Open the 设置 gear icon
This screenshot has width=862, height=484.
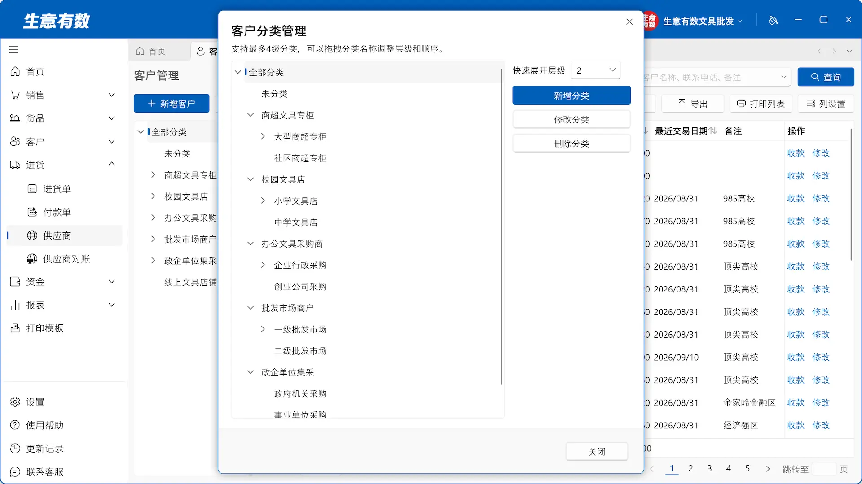(15, 401)
